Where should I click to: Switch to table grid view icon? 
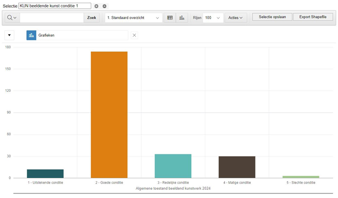[x=170, y=18]
